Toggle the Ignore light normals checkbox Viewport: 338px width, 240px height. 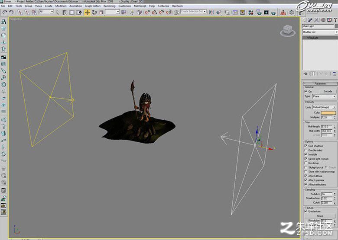coord(305,159)
